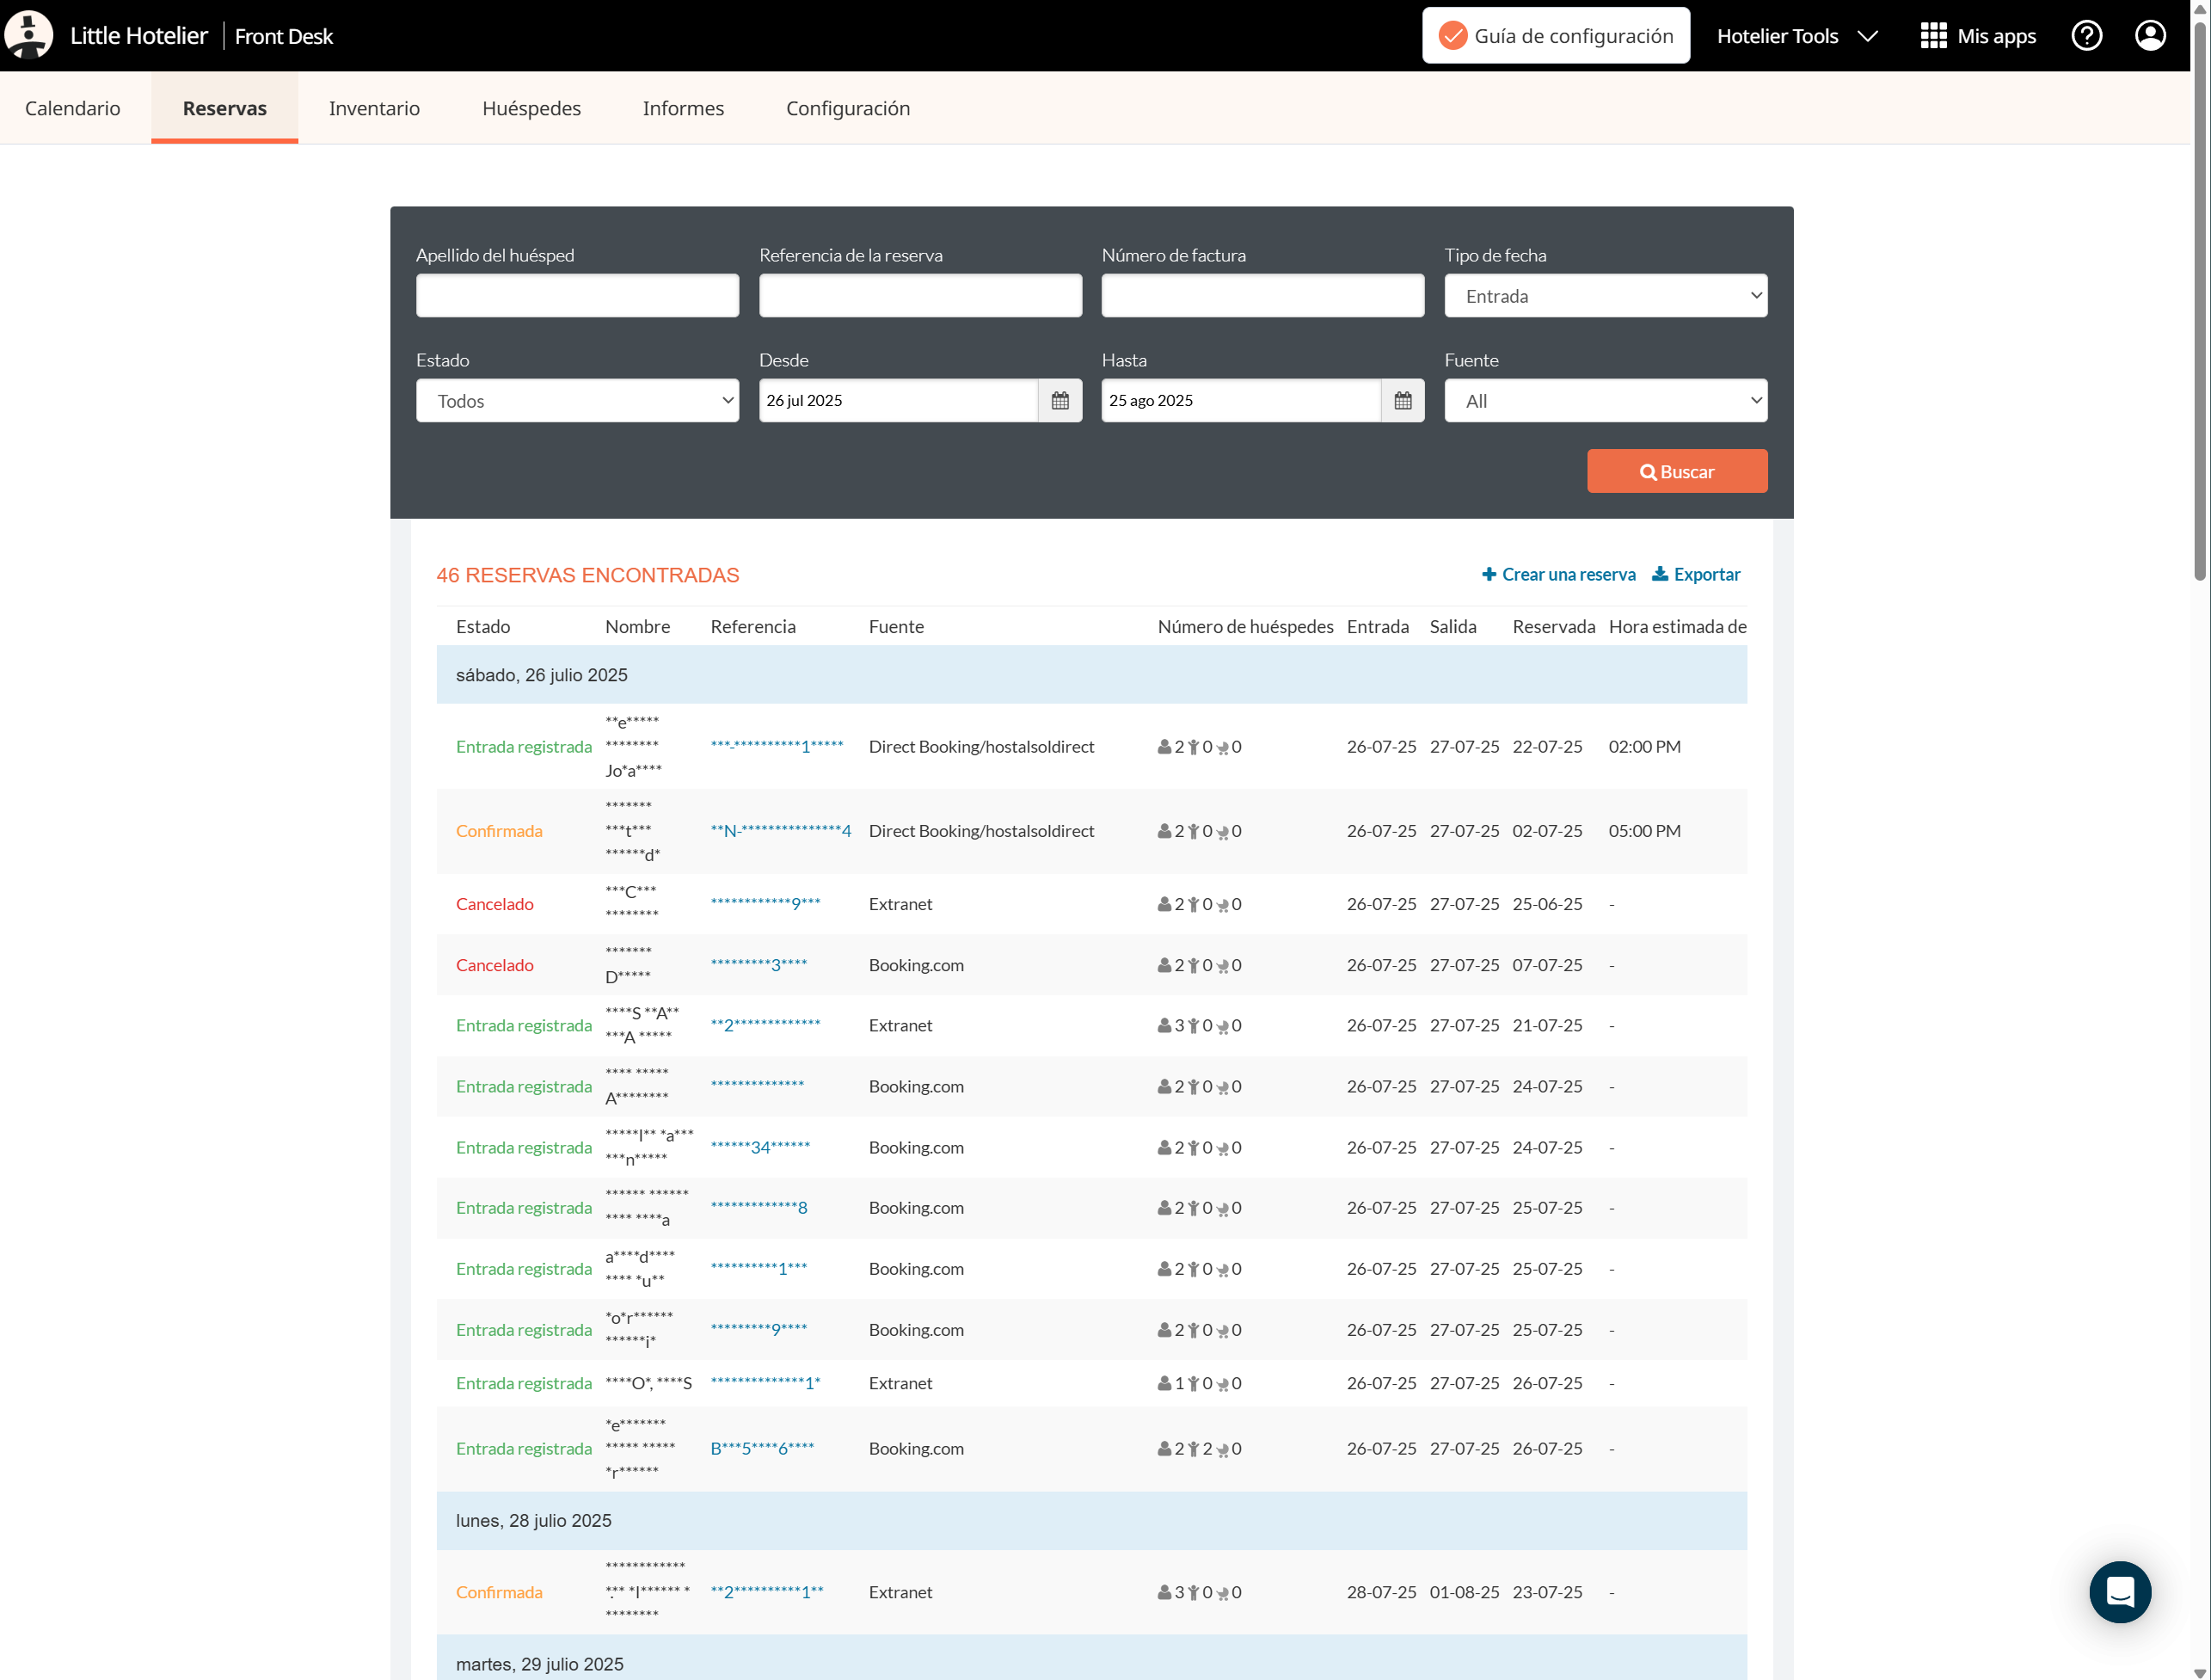This screenshot has width=2211, height=1680.
Task: Open the Desde calendar picker icon
Action: click(x=1059, y=400)
